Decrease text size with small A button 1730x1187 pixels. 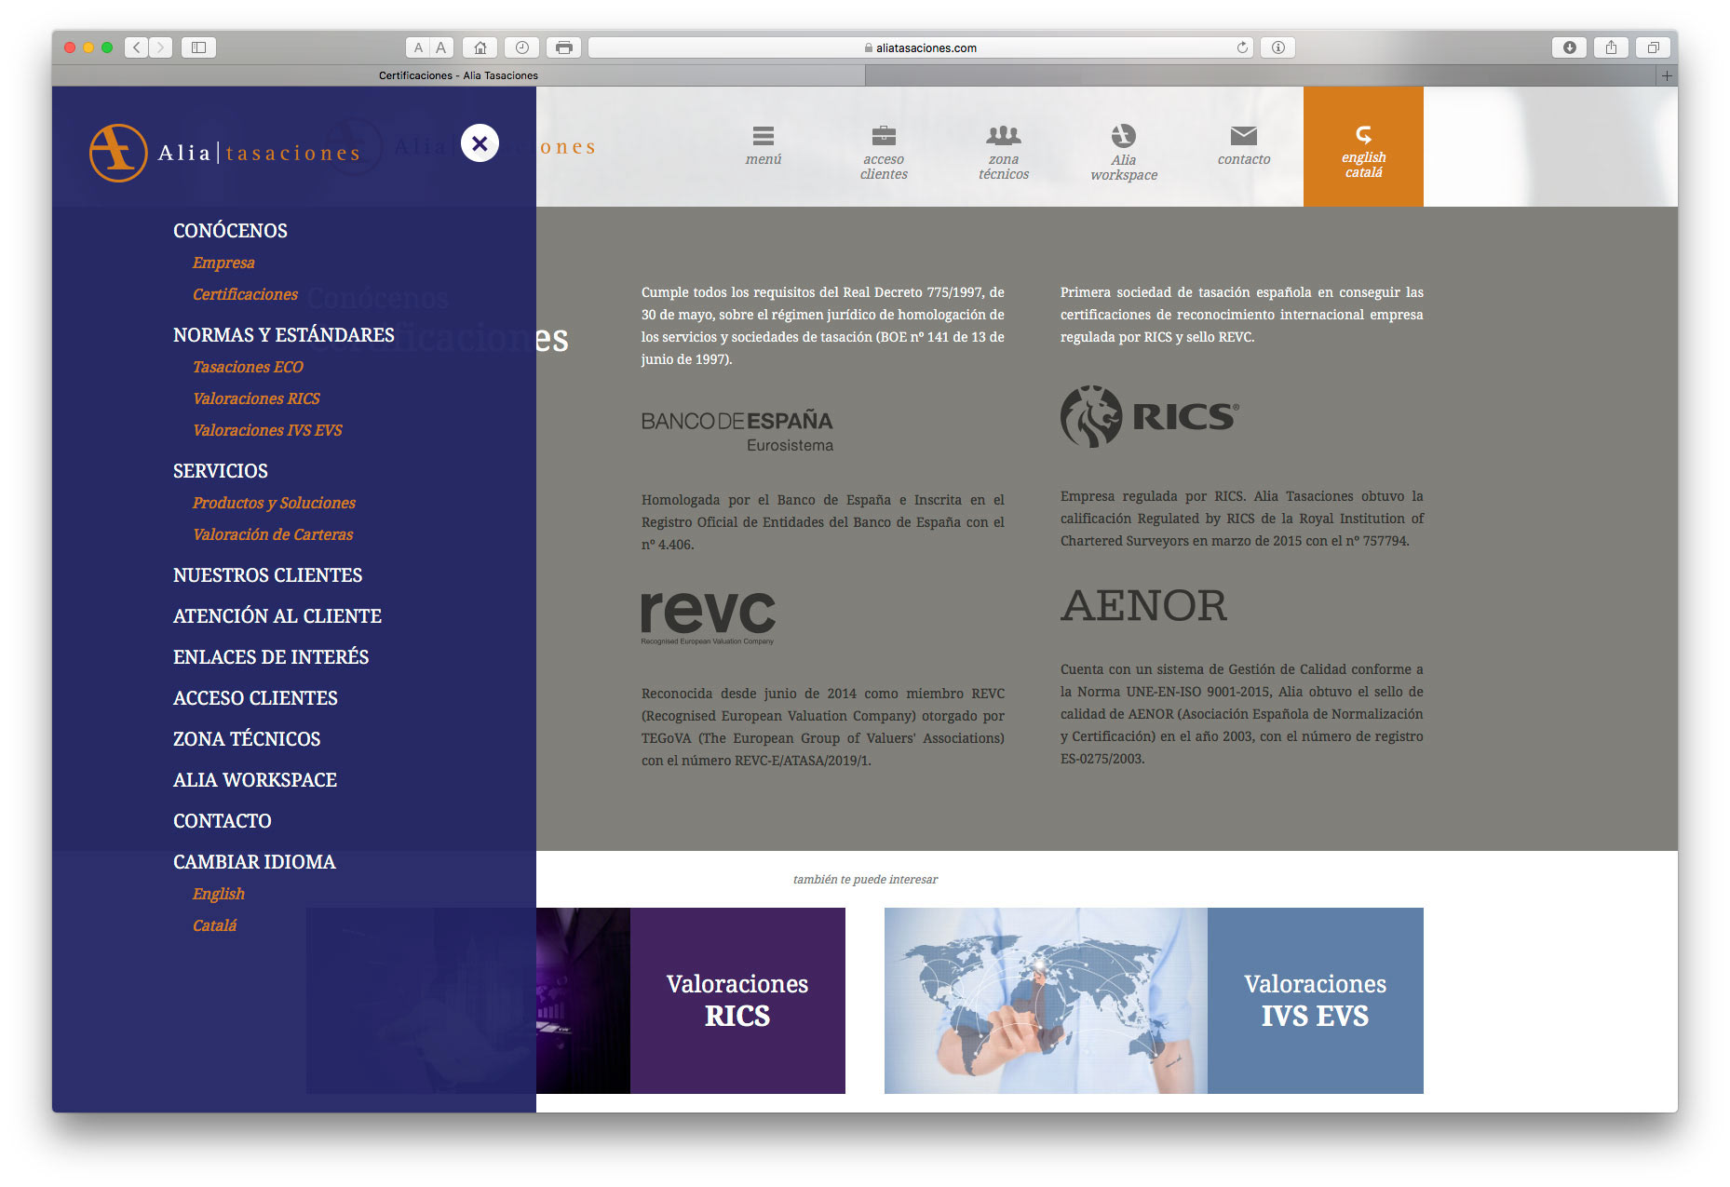pyautogui.click(x=418, y=47)
